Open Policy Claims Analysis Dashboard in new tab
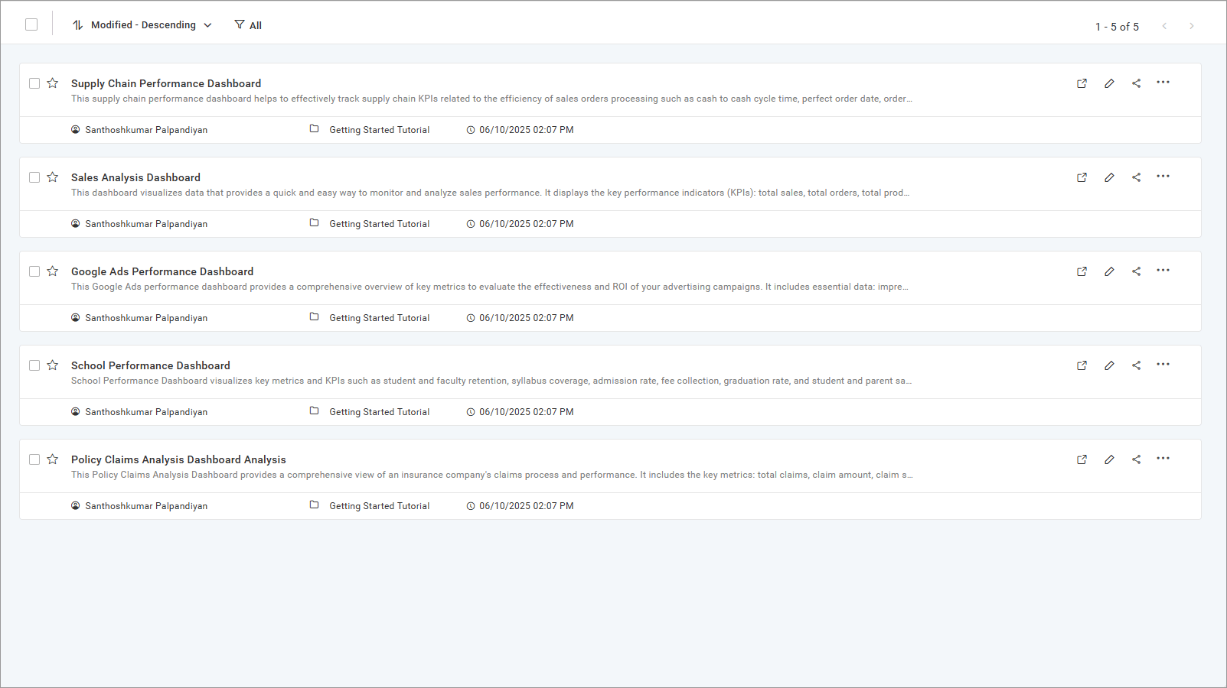The image size is (1227, 688). click(x=1082, y=459)
